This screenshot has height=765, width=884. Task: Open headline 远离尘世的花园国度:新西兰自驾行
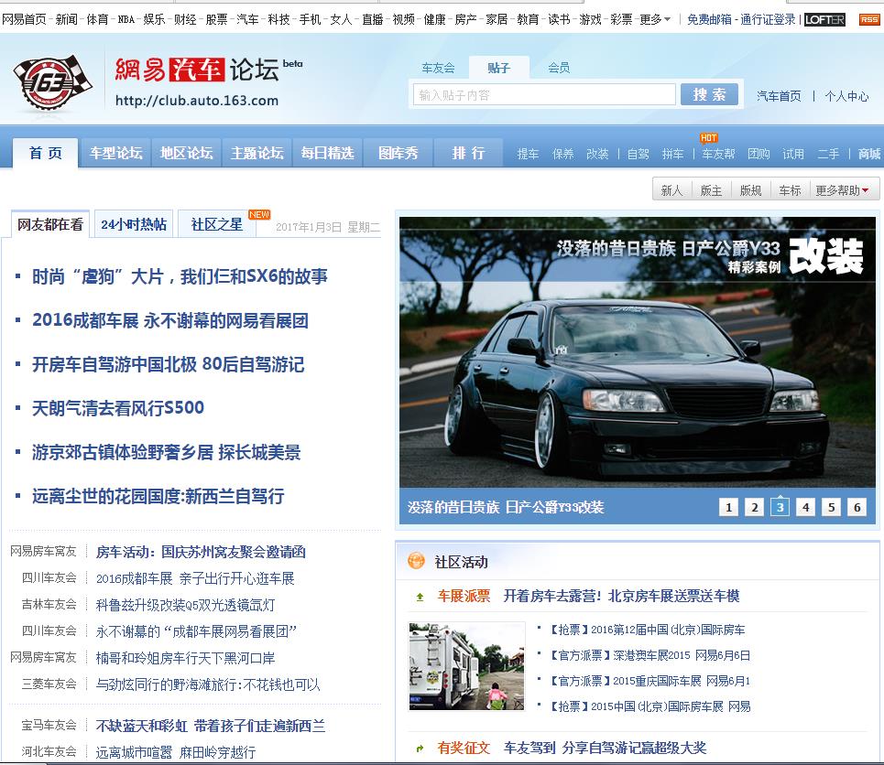coord(158,496)
